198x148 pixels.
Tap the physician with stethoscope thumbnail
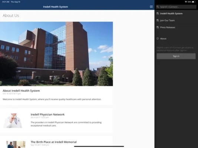13,121
